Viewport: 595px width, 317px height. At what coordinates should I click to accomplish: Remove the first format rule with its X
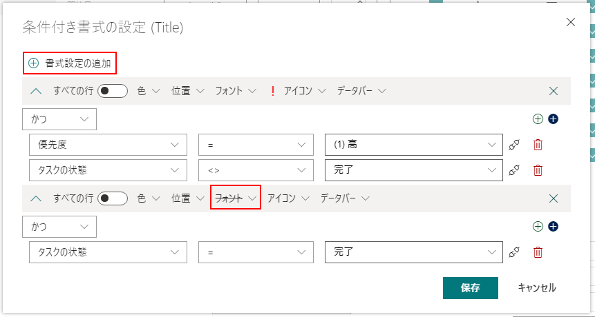pyautogui.click(x=553, y=91)
